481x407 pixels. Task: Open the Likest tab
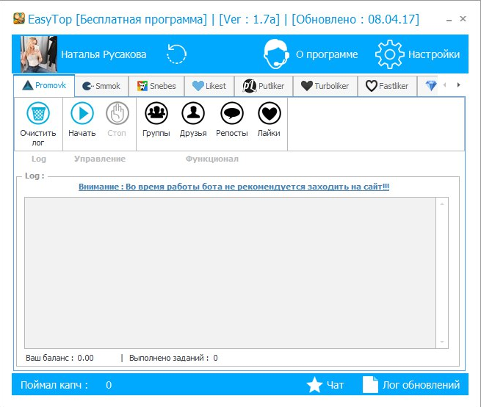click(x=209, y=86)
